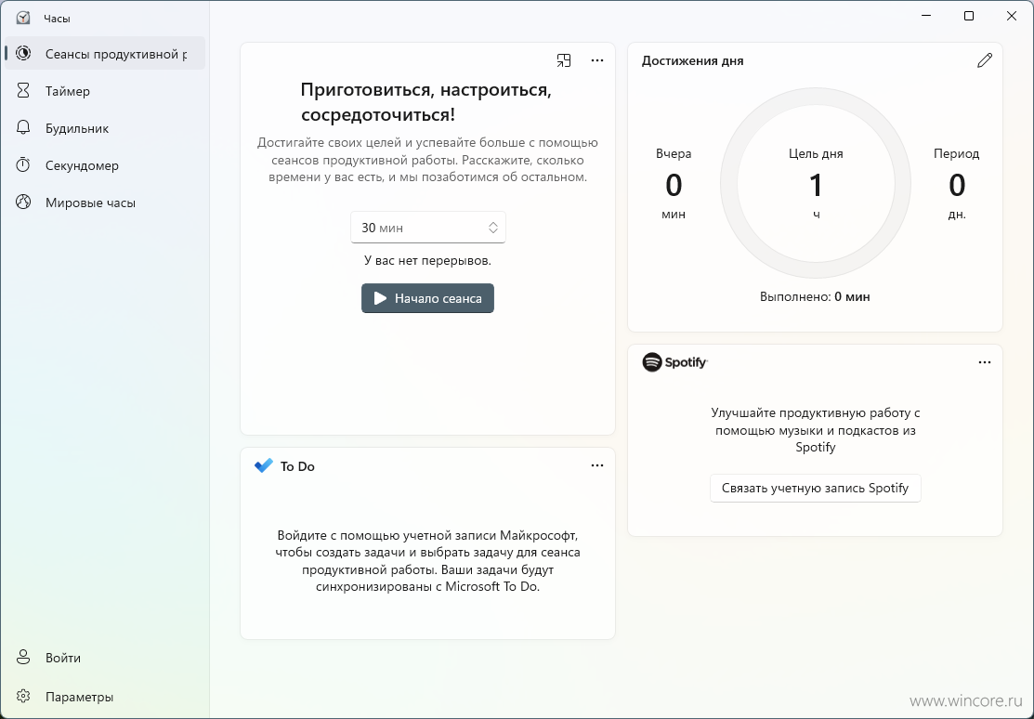
Task: Click Связать учетную запись Spotify button
Action: 815,488
